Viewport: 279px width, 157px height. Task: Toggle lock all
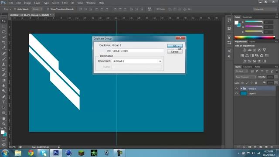256,83
